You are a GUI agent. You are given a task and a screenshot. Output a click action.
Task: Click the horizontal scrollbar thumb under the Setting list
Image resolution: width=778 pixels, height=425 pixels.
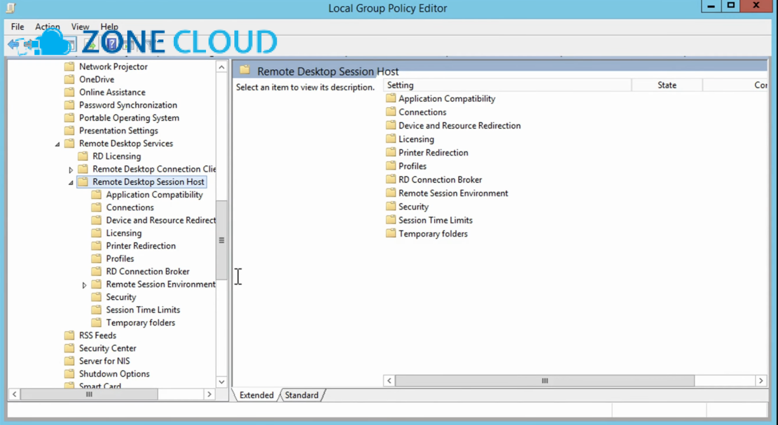tap(545, 381)
